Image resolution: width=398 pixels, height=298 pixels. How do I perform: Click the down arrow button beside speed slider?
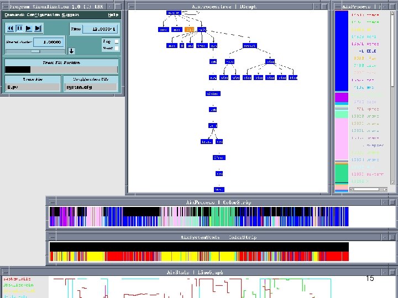click(71, 51)
